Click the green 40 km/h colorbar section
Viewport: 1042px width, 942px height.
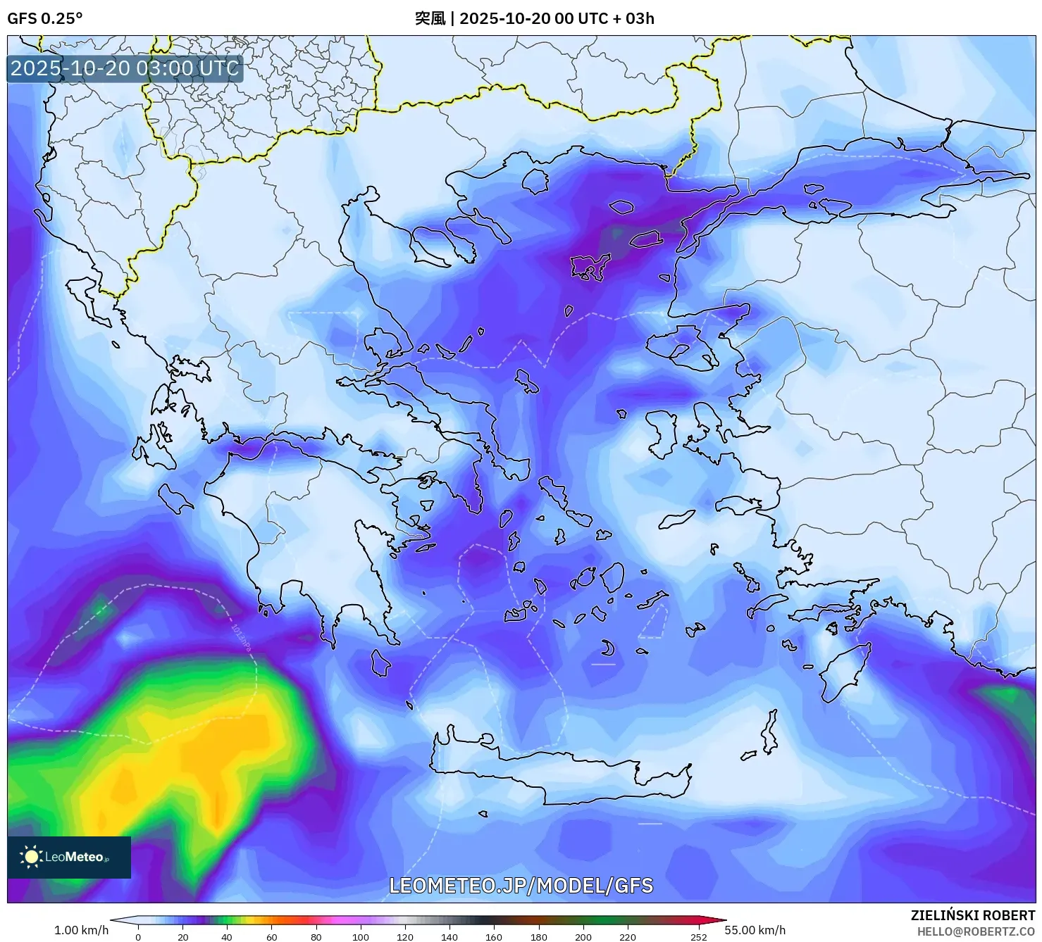[x=227, y=920]
